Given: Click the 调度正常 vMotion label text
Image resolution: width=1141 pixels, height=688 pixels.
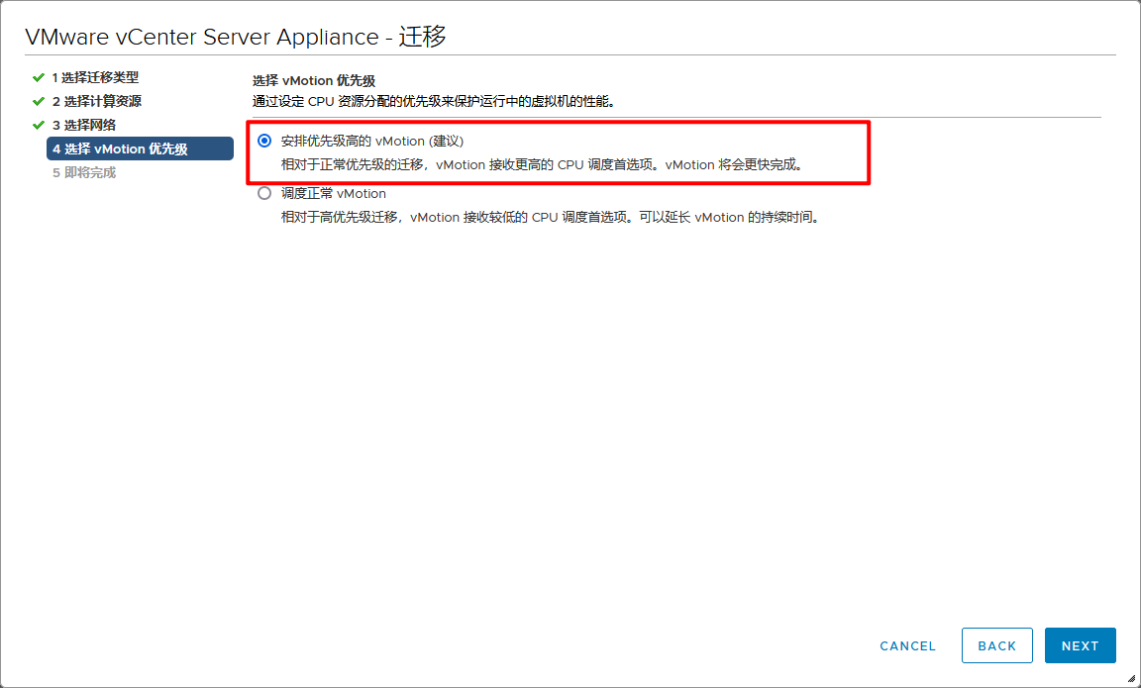Looking at the screenshot, I should pyautogui.click(x=334, y=194).
